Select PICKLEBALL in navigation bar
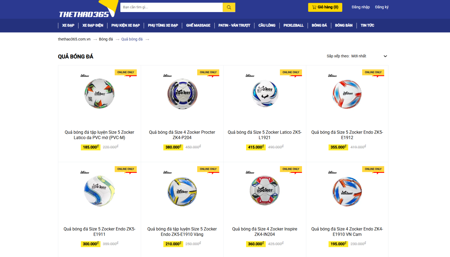The width and height of the screenshot is (450, 257). pos(293,26)
